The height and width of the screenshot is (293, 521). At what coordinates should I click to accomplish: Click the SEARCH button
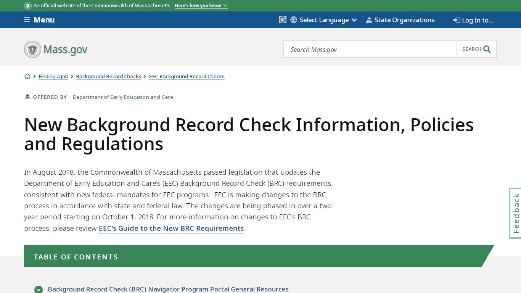(477, 49)
